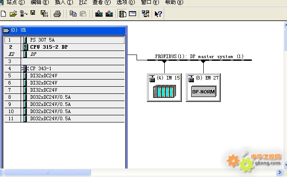Select DO32xDC24V/0.5A in slot 10
Screen dimensions: 287x177
[64, 111]
